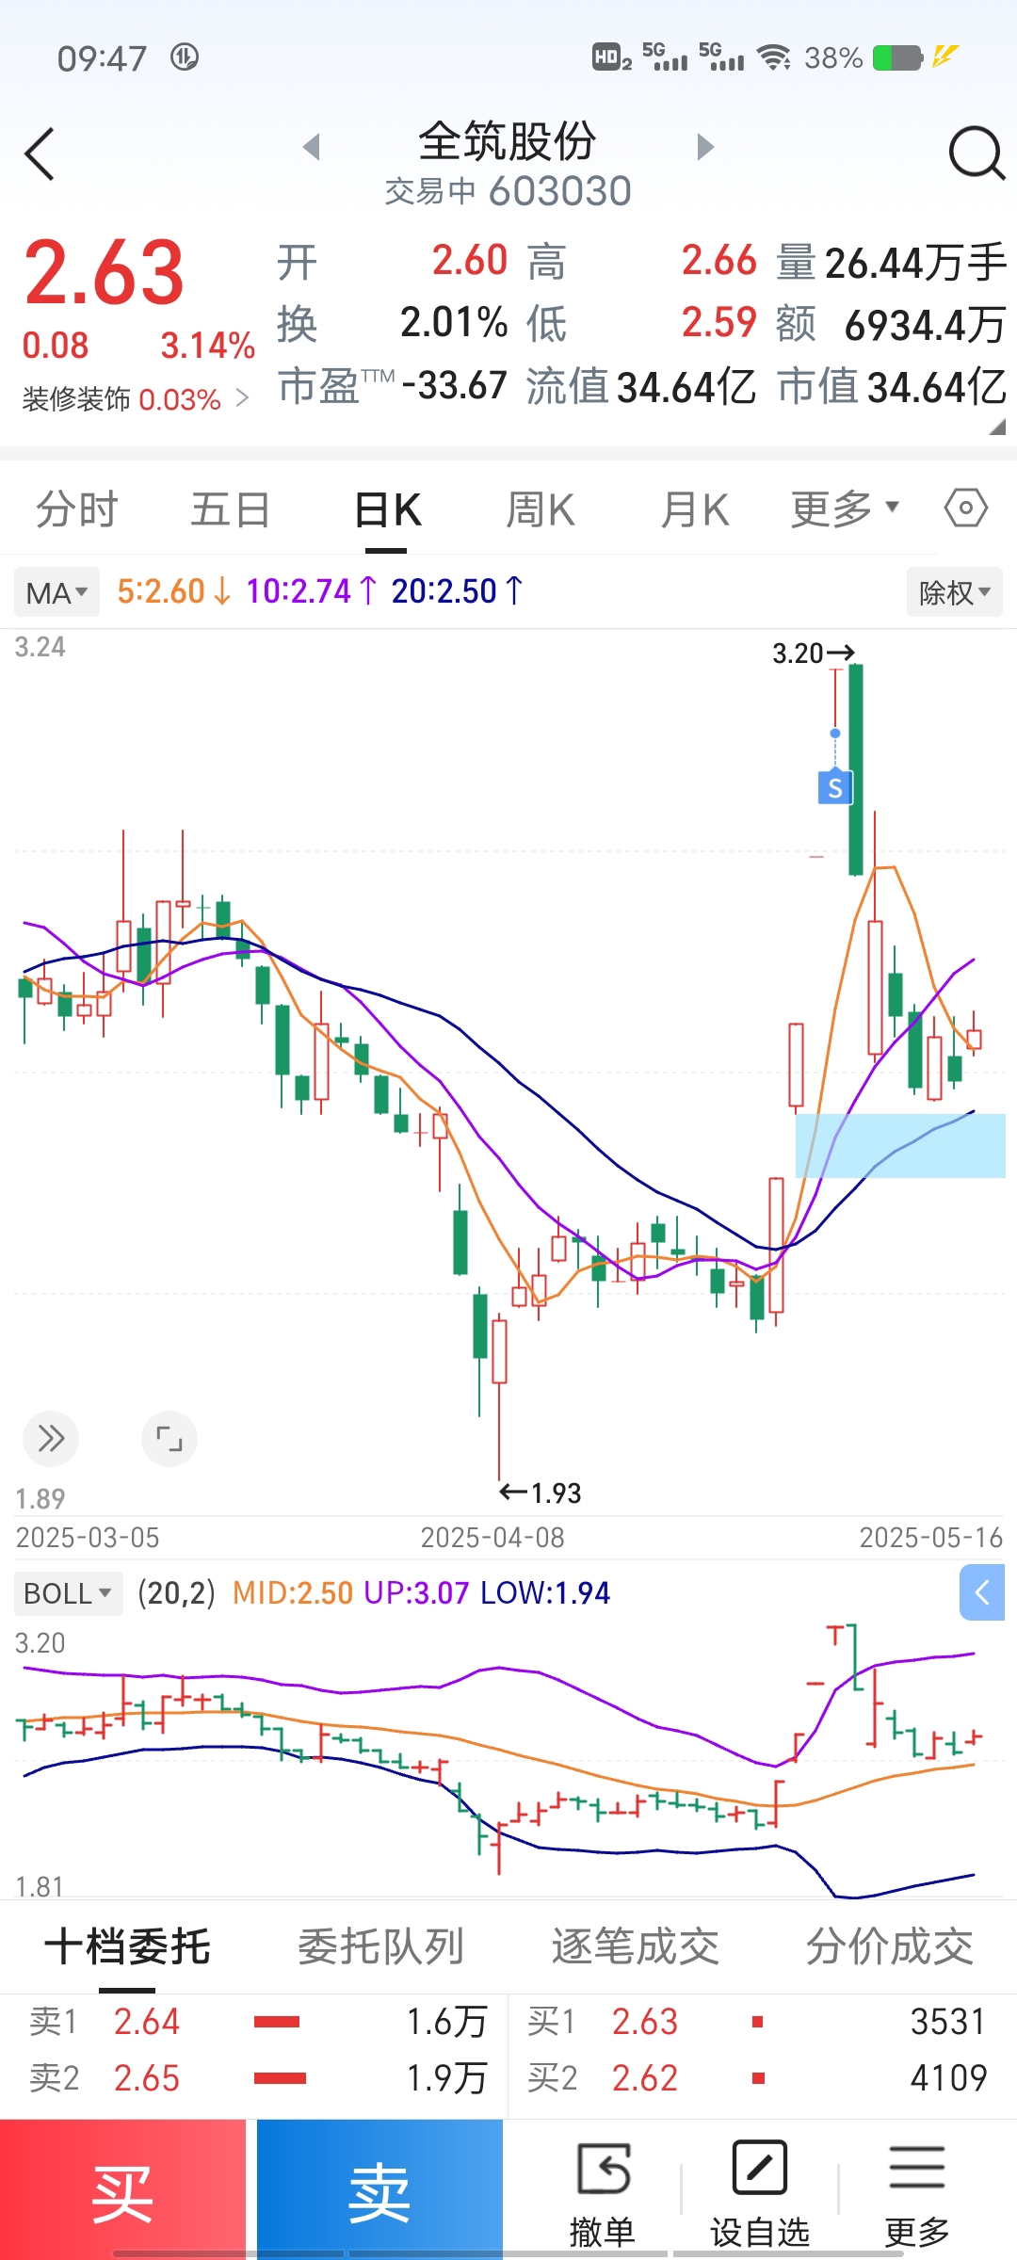Open chart settings hexagon icon
1017x2260 pixels.
click(965, 508)
